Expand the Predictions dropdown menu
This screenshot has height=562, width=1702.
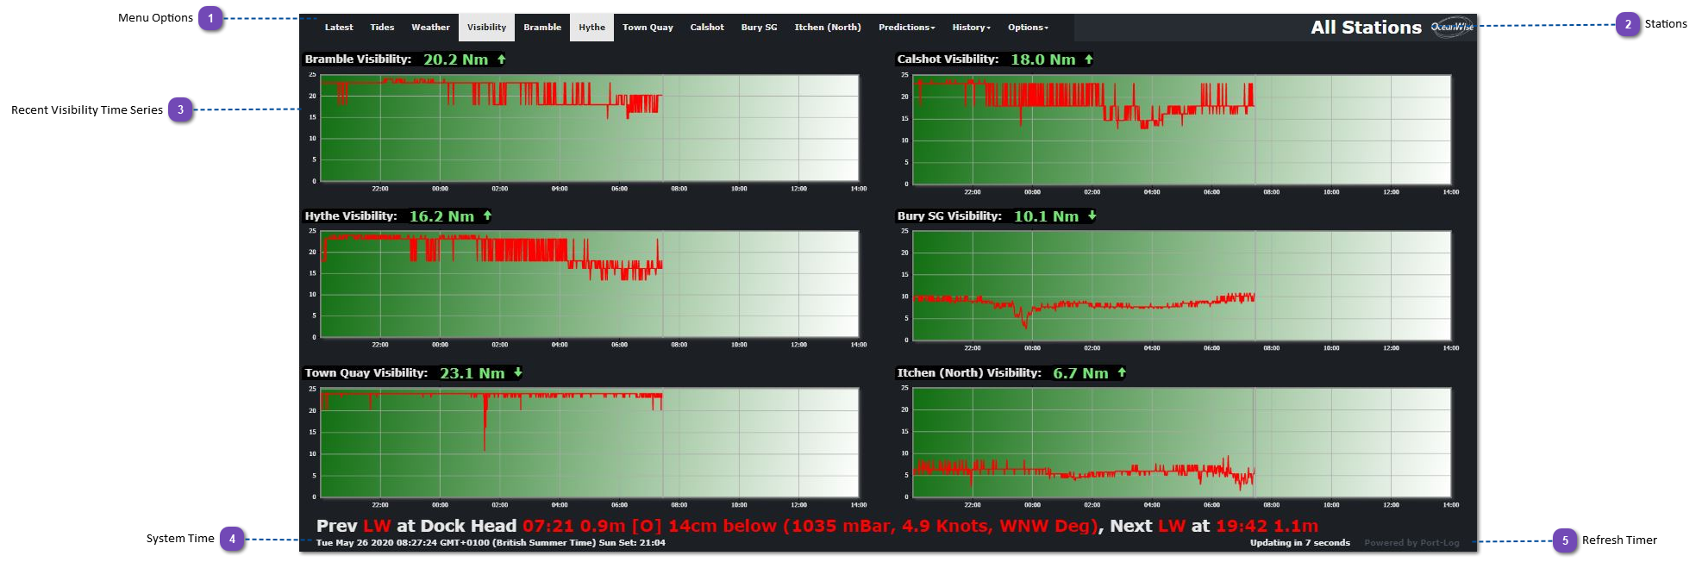906,28
